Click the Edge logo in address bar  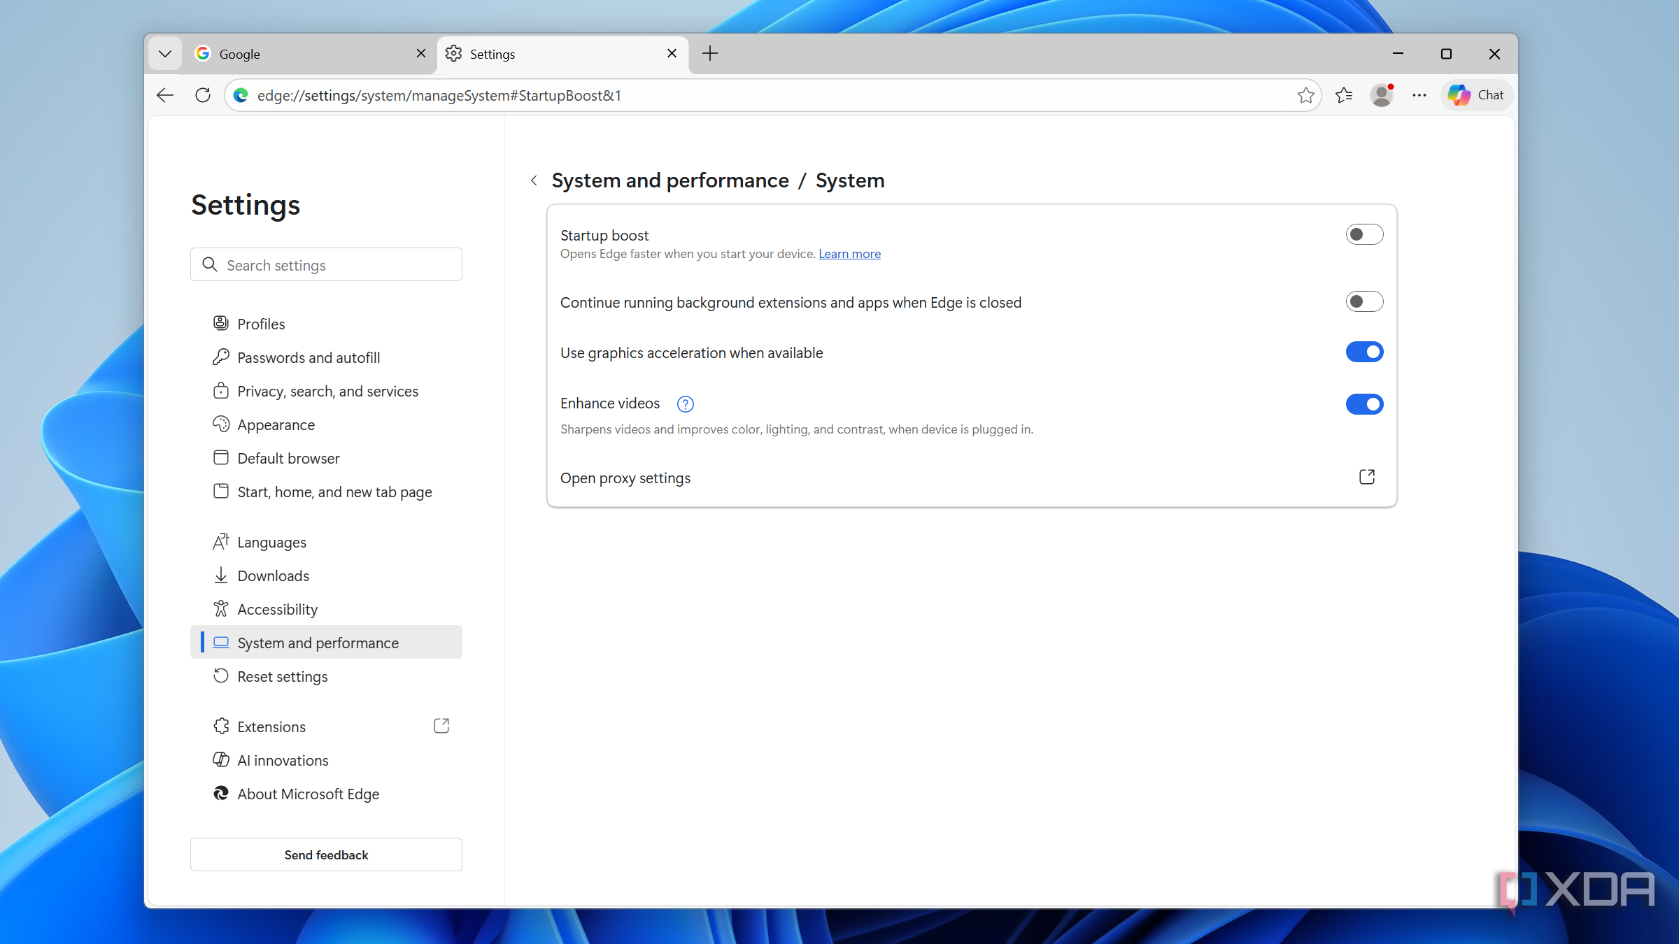(241, 95)
